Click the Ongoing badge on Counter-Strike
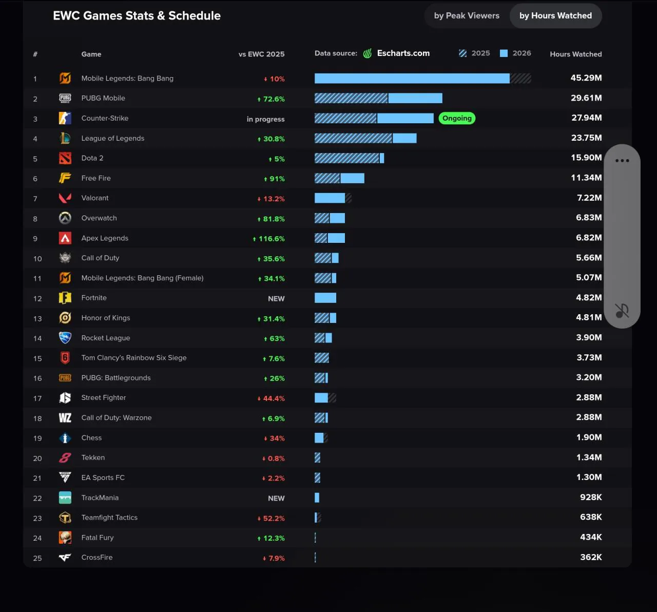The height and width of the screenshot is (612, 657). click(x=457, y=119)
